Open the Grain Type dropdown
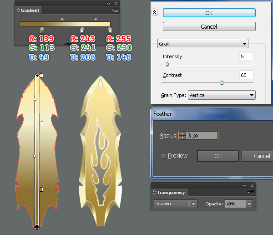This screenshot has width=273, height=235. click(x=222, y=95)
